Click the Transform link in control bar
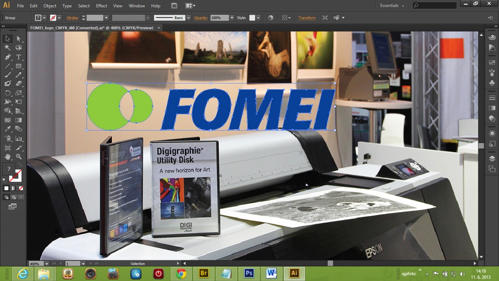499x281 pixels. coord(307,18)
